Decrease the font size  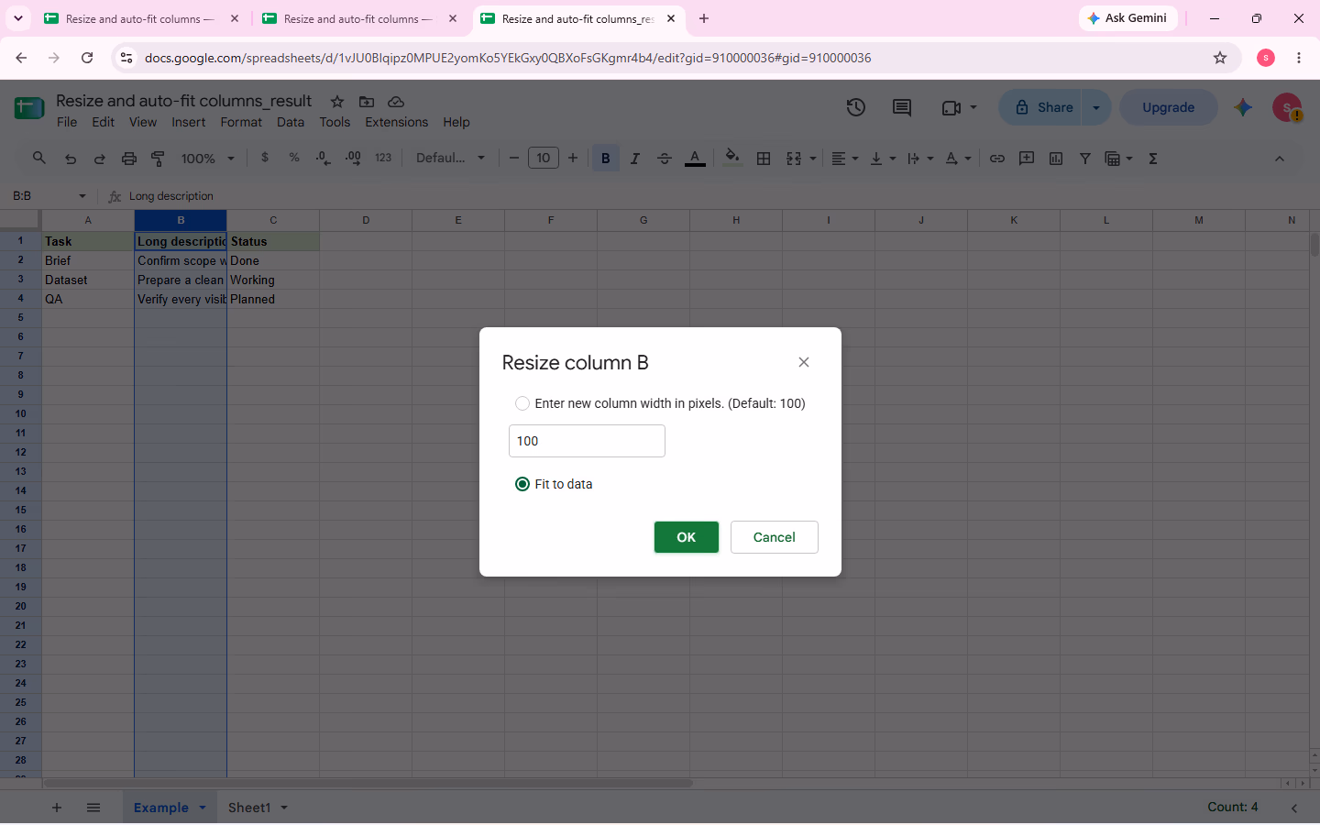tap(514, 159)
